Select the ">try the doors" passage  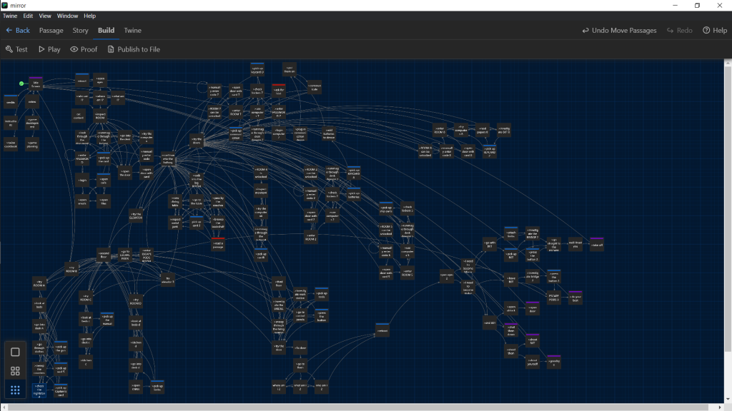tap(196, 141)
